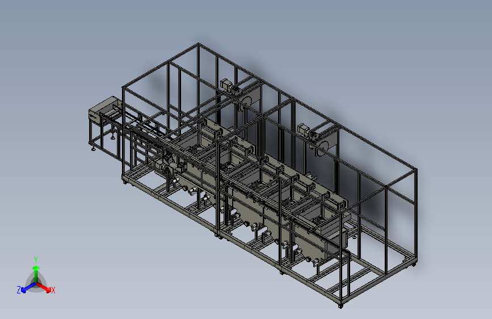Select the round disc below the right motor
Image resolution: width=492 pixels, height=319 pixels.
point(322,148)
